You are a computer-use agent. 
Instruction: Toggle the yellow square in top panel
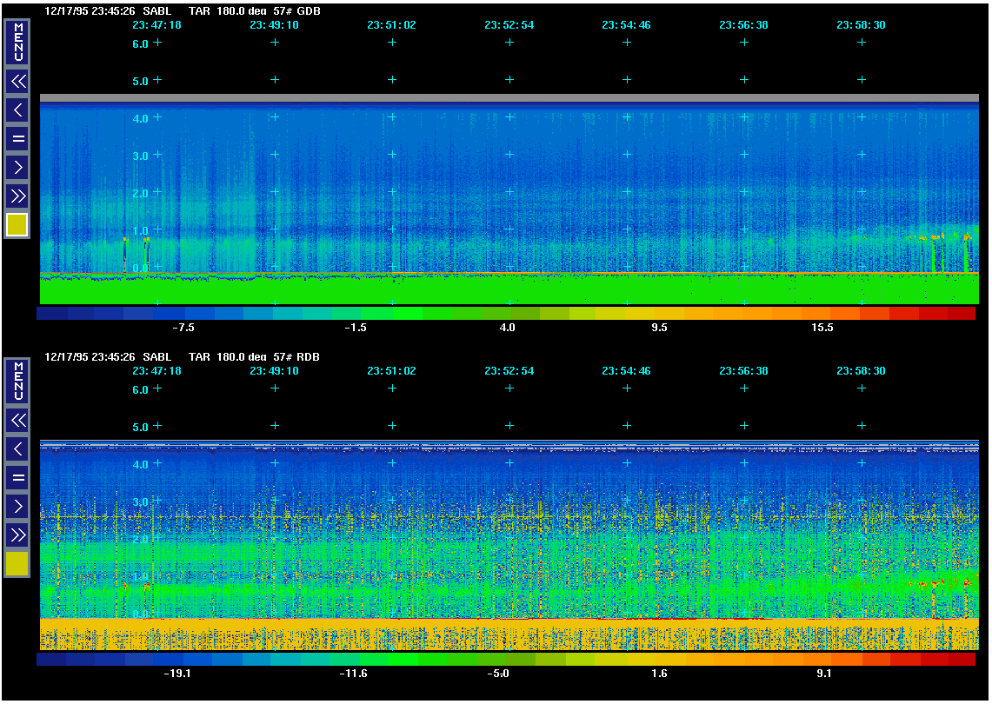[17, 225]
